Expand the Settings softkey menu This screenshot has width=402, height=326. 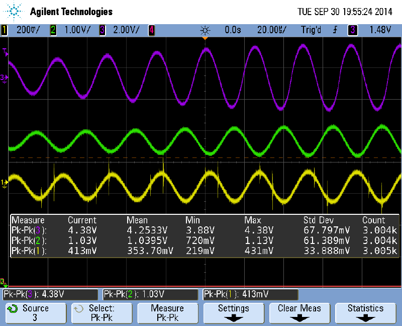234,313
